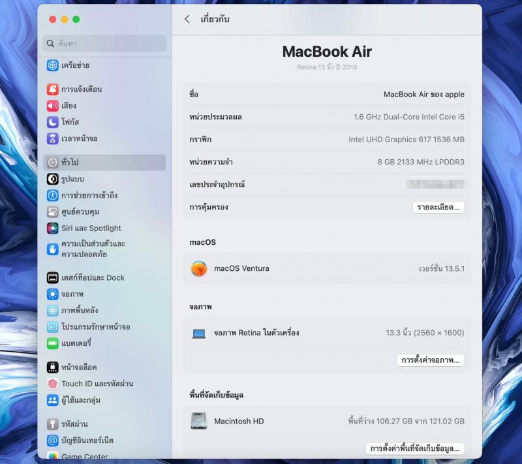This screenshot has width=522, height=464.
Task: Click the macOS Ventura logo icon
Action: tap(199, 269)
